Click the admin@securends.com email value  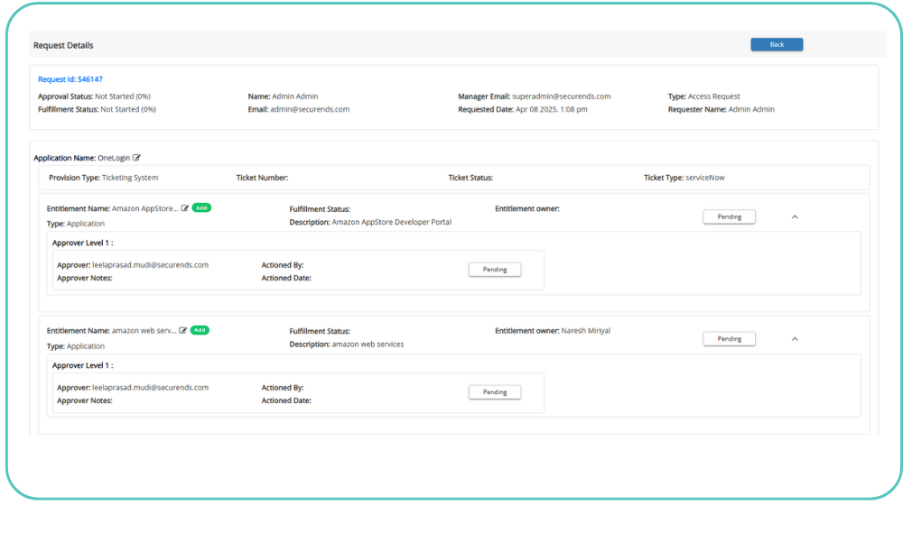pyautogui.click(x=310, y=109)
